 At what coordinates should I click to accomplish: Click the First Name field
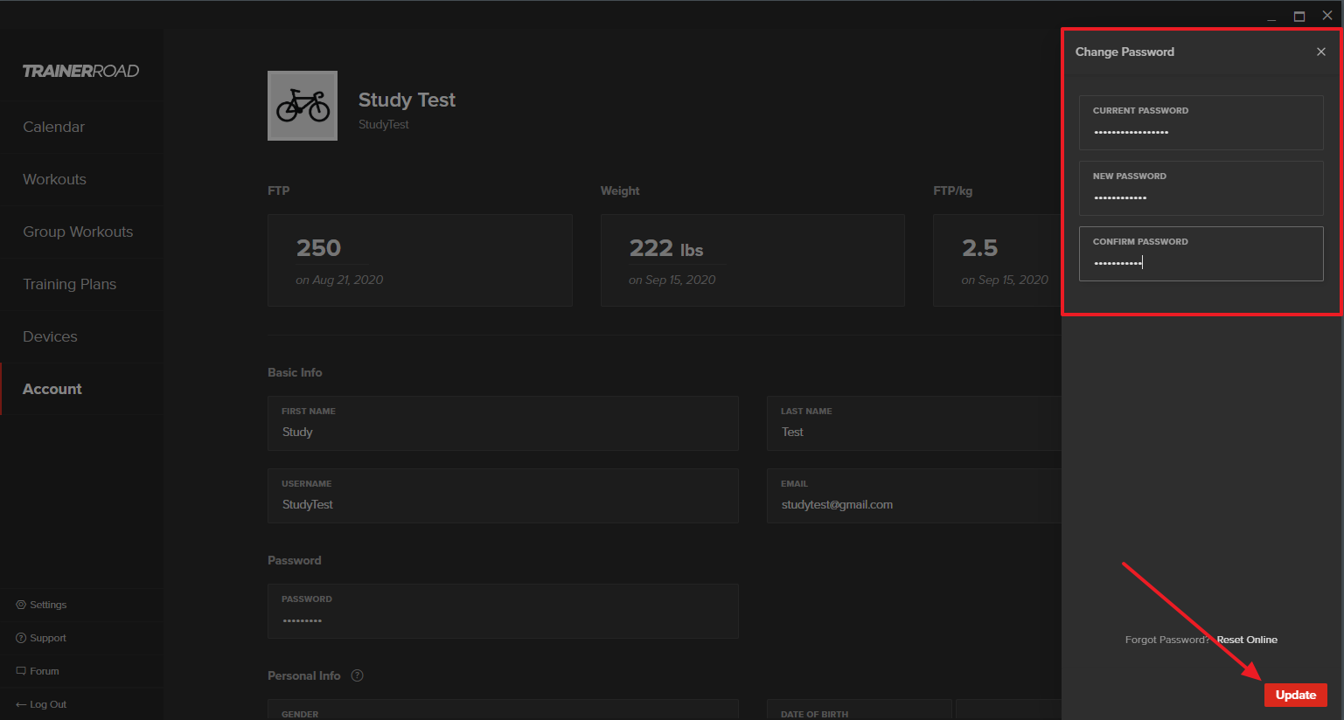click(x=503, y=423)
